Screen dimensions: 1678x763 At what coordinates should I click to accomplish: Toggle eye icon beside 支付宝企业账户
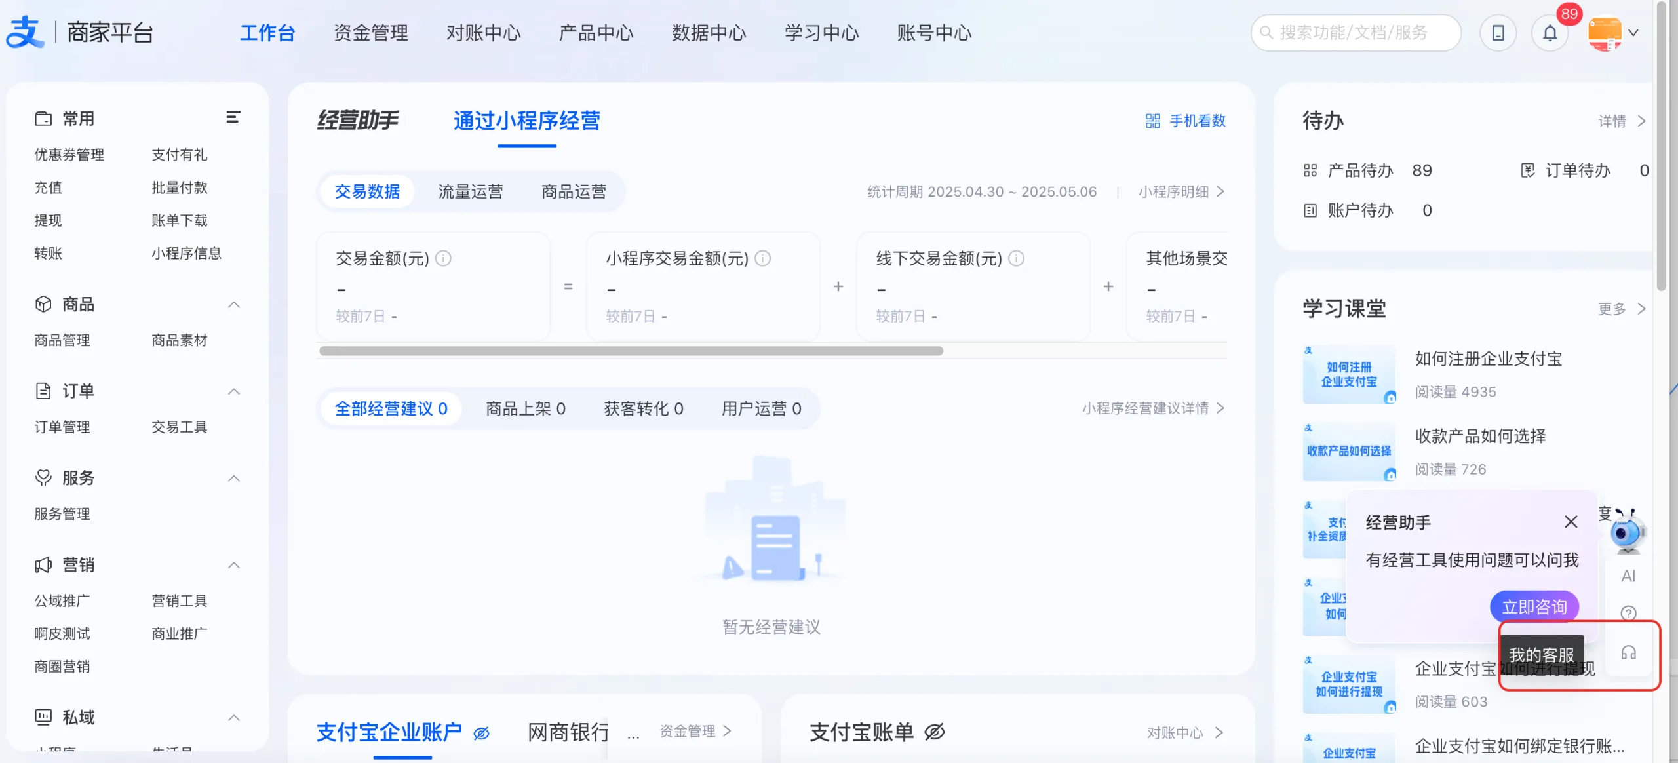tap(481, 733)
